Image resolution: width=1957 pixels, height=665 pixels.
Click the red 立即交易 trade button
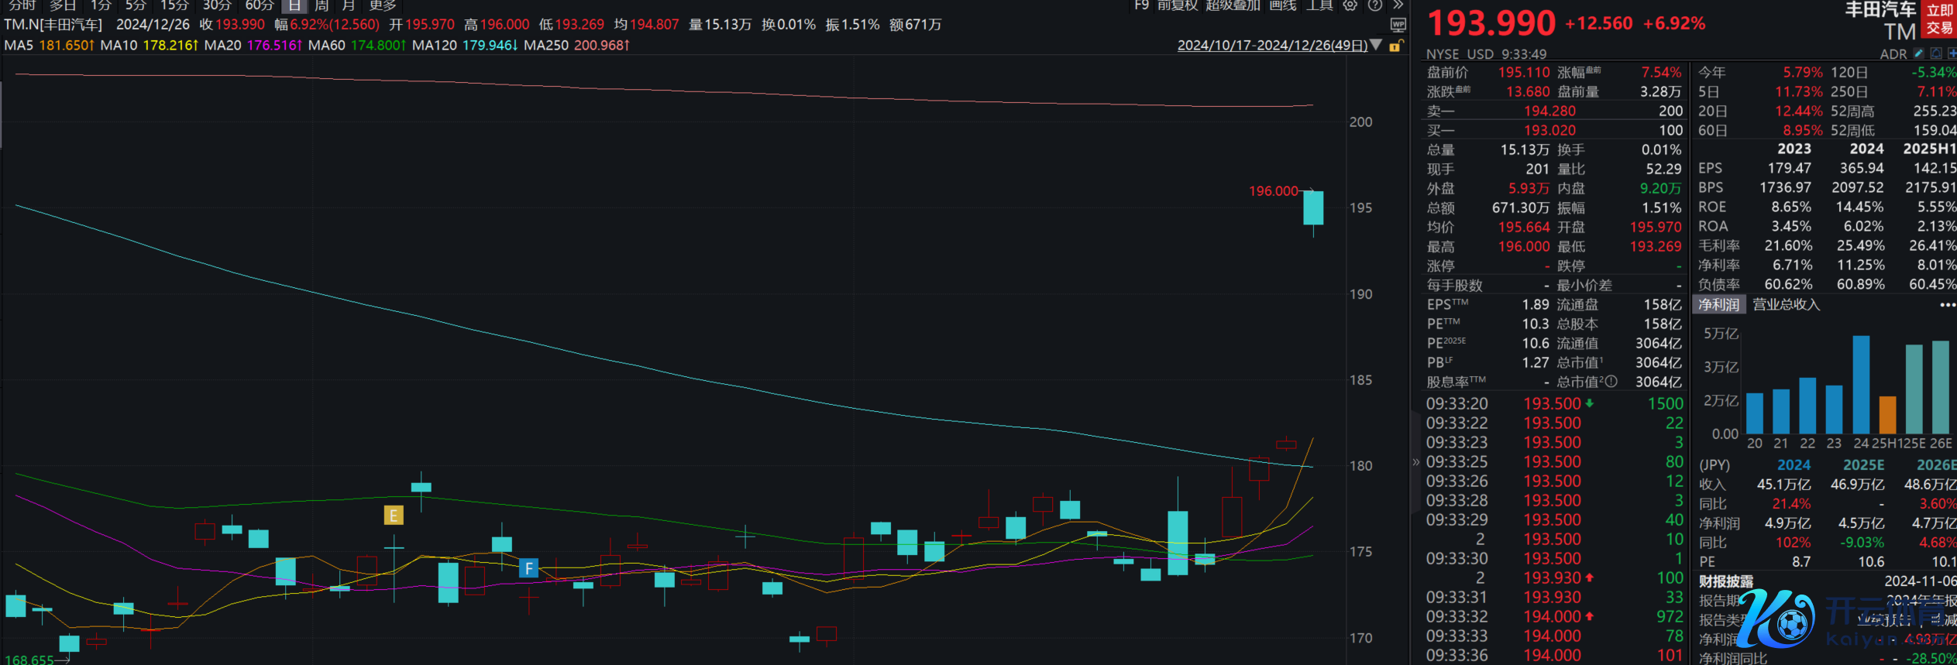coord(1939,19)
